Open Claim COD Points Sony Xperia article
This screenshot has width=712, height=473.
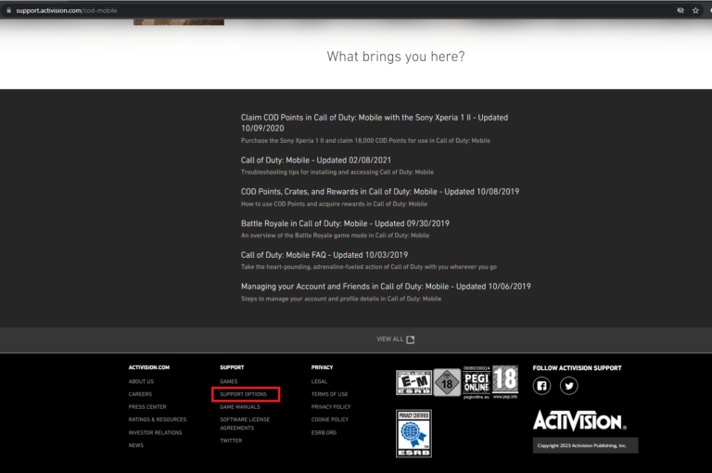click(375, 122)
